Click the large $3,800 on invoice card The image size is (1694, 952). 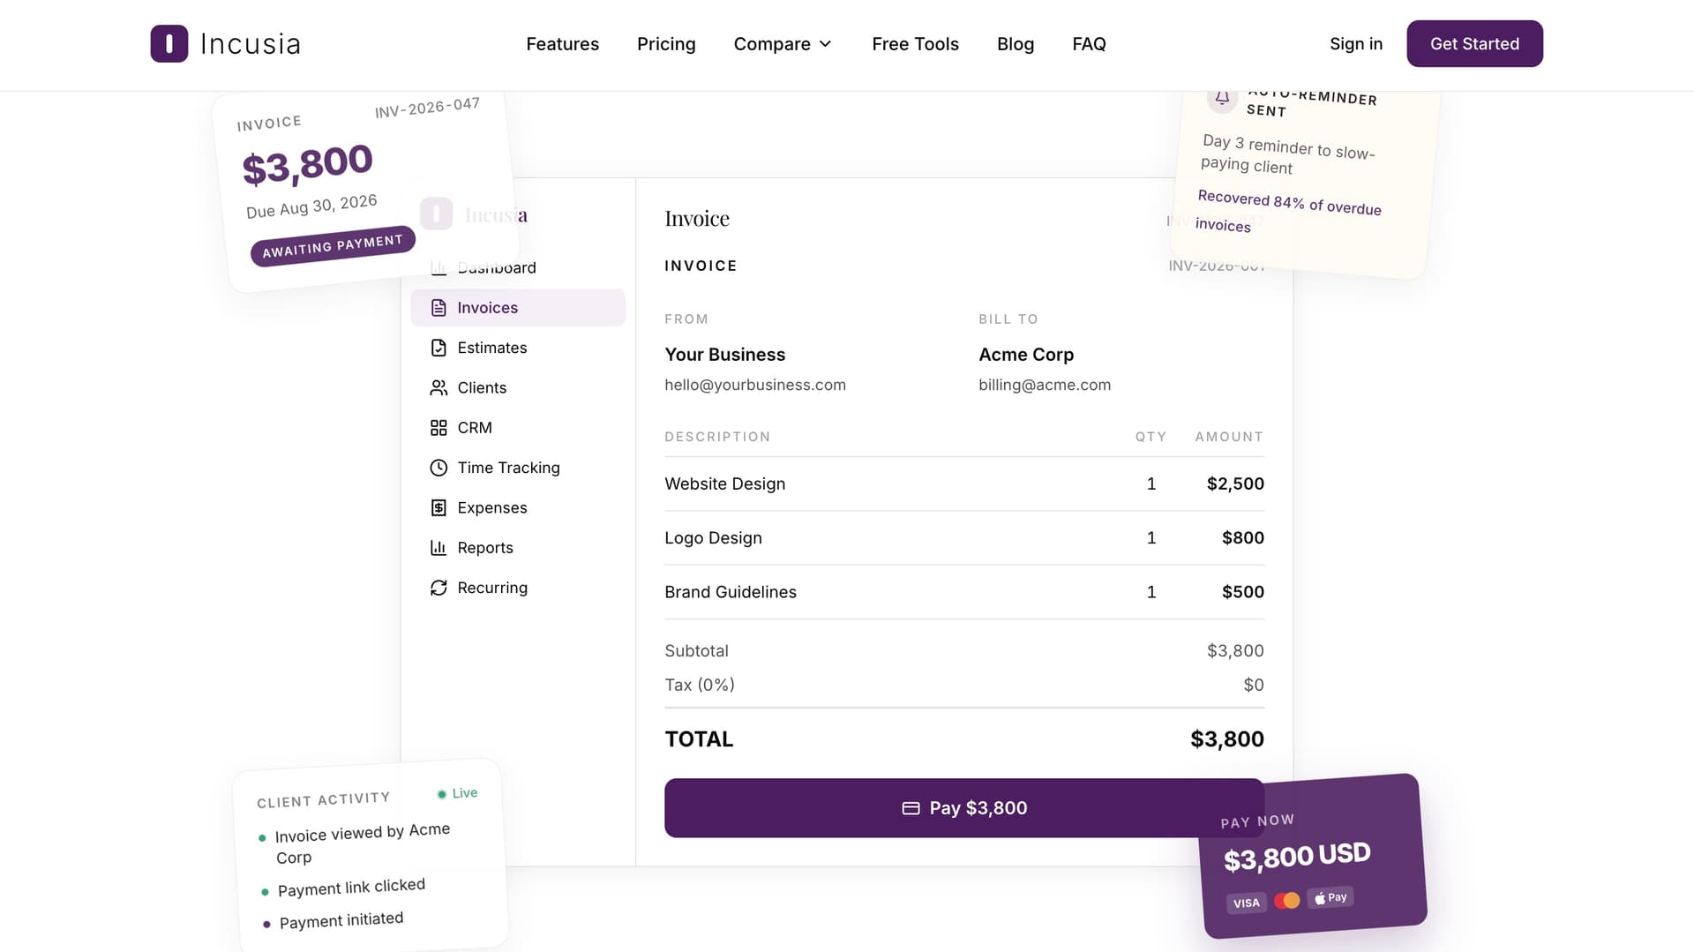click(x=307, y=164)
